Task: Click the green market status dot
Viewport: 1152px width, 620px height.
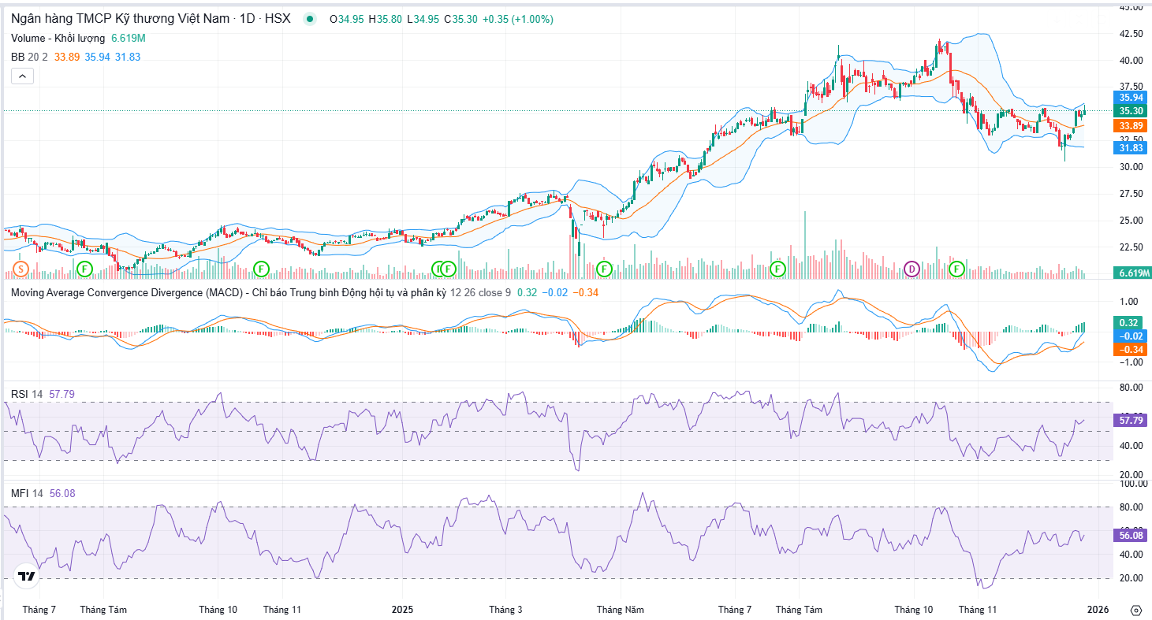Action: pyautogui.click(x=309, y=19)
